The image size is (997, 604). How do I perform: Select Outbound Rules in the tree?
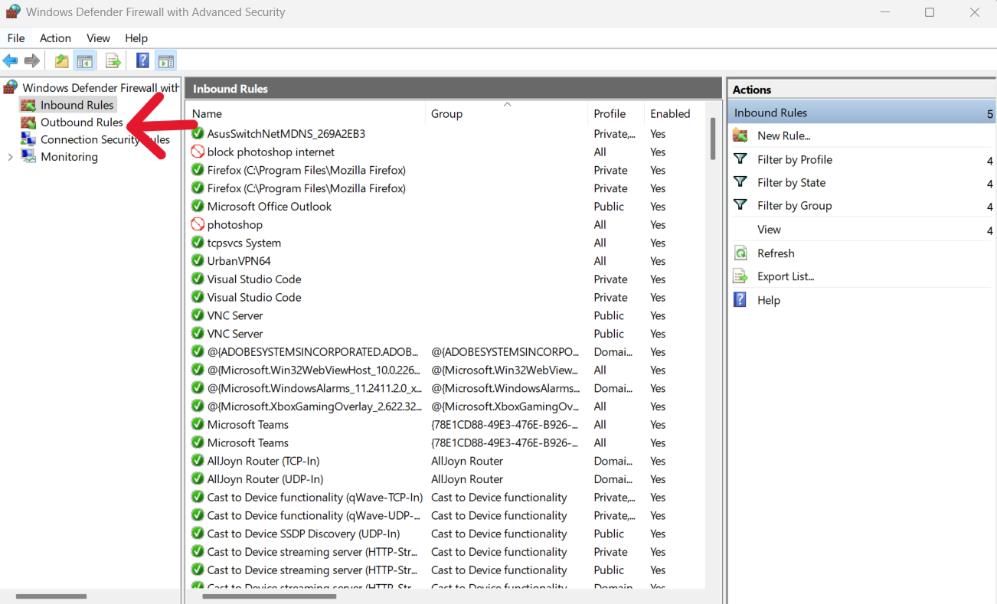(x=81, y=122)
